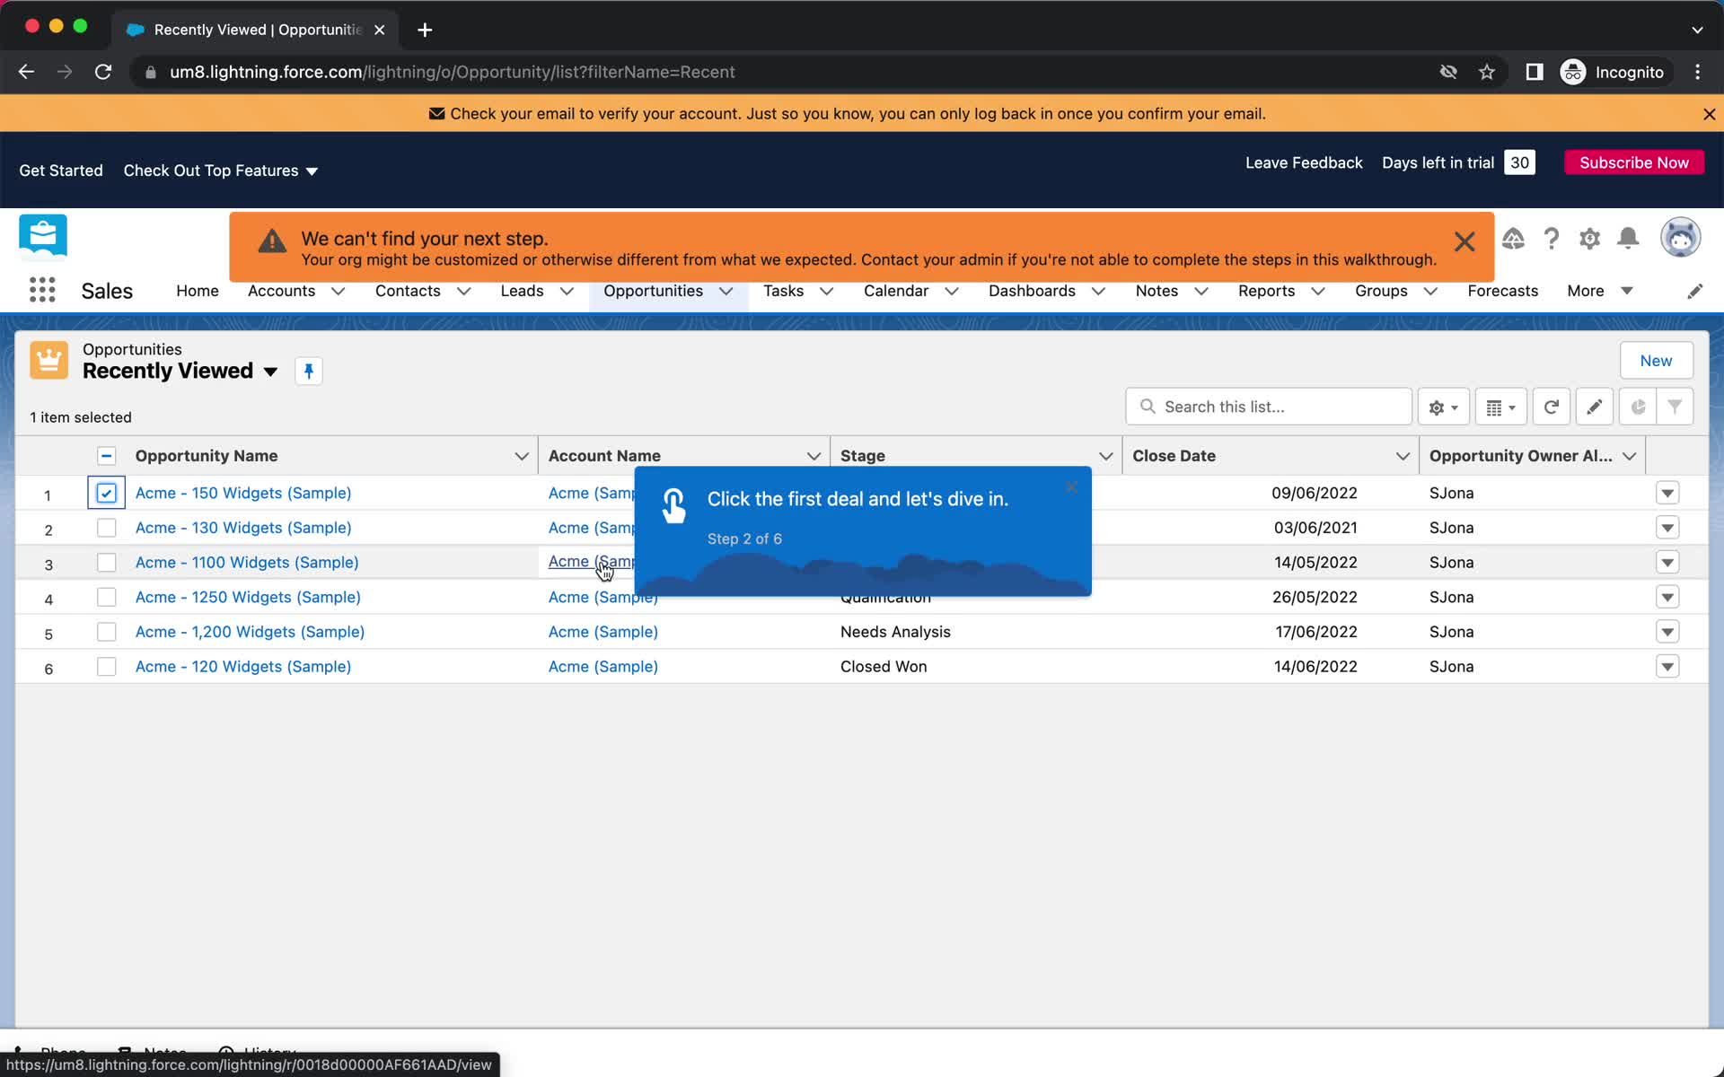The image size is (1724, 1077).
Task: Click the New opportunity button
Action: 1656,360
